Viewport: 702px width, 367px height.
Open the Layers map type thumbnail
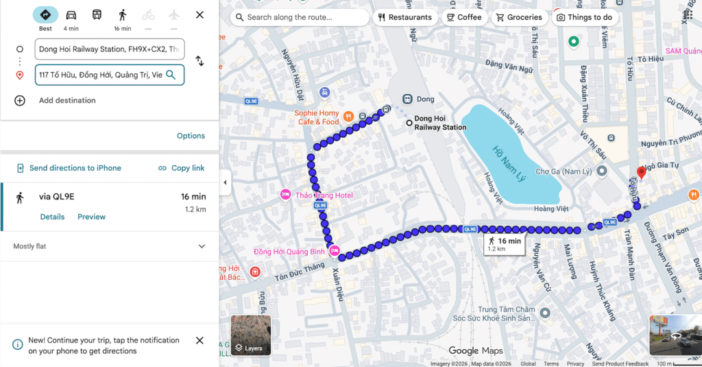[251, 335]
